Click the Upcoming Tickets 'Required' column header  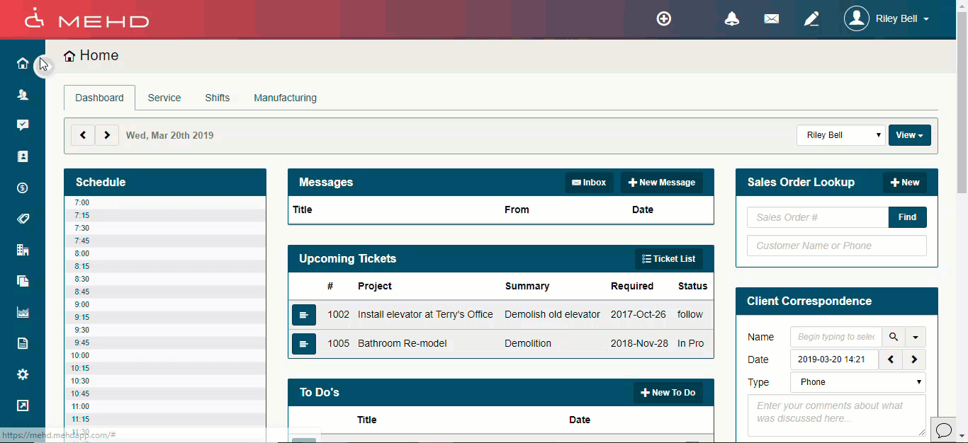tap(632, 287)
